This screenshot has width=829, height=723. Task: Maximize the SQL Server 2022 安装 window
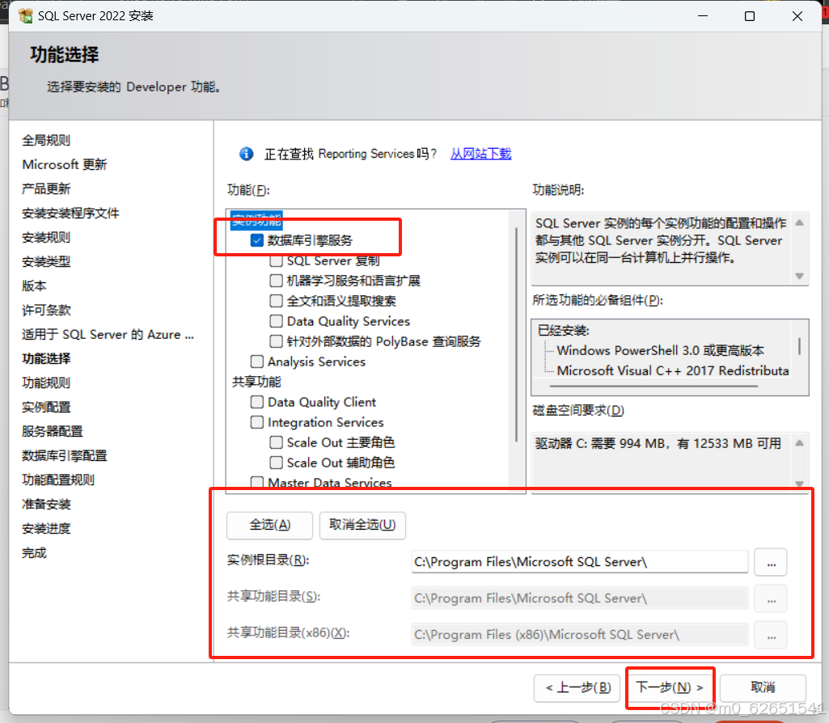pos(749,16)
